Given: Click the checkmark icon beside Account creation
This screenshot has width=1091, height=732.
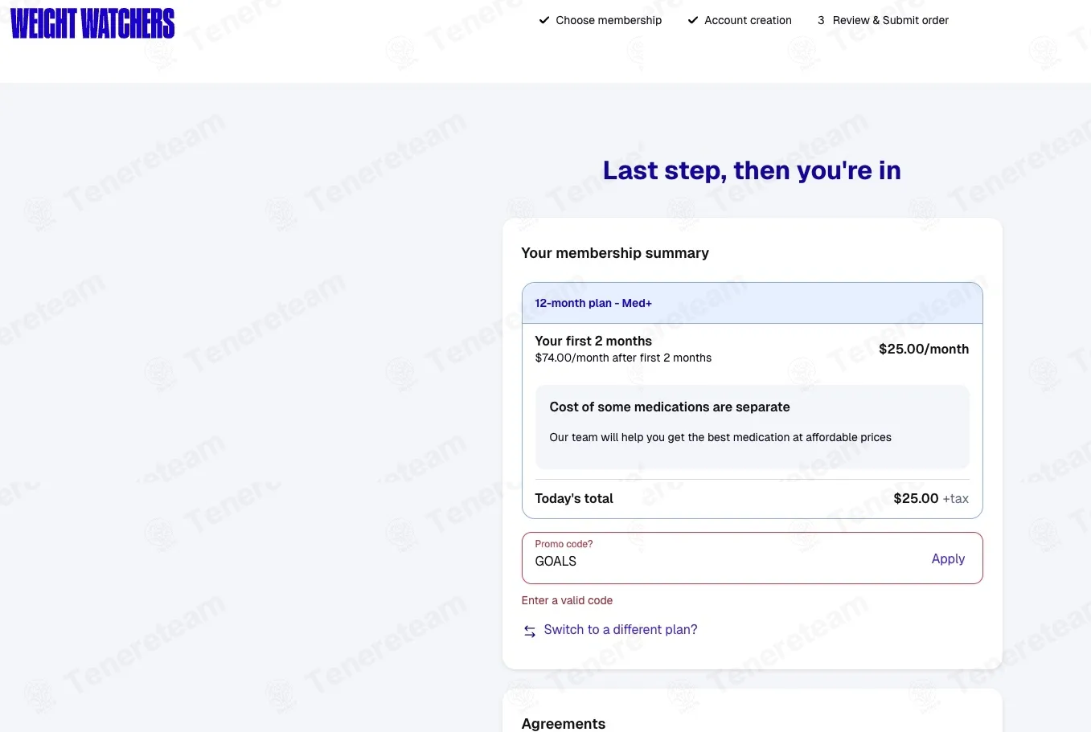Looking at the screenshot, I should click(693, 20).
